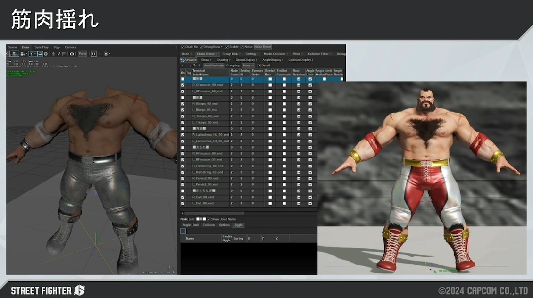Select the Angle Limit tab

191,225
